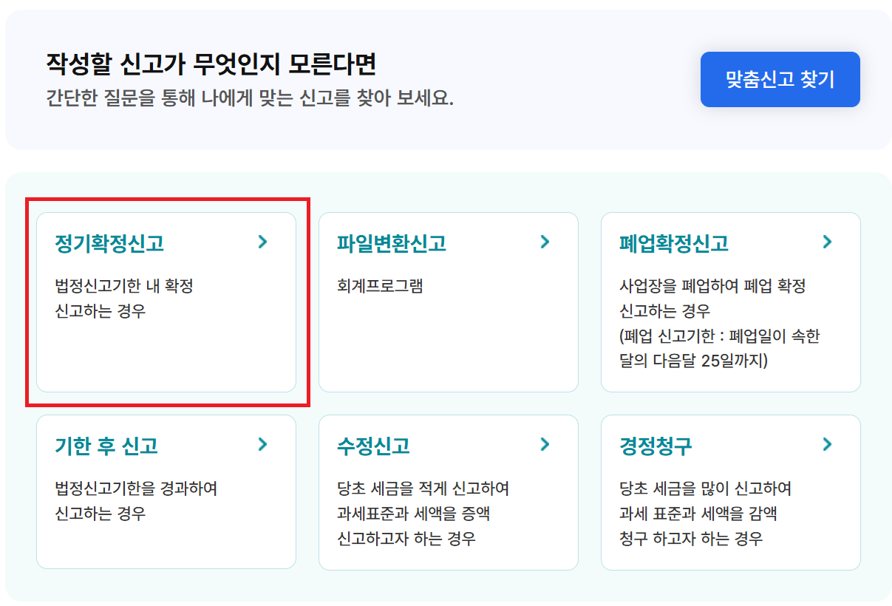Select the teal arrow beside 회계프로그램 description
The width and height of the screenshot is (892, 606).
click(545, 241)
